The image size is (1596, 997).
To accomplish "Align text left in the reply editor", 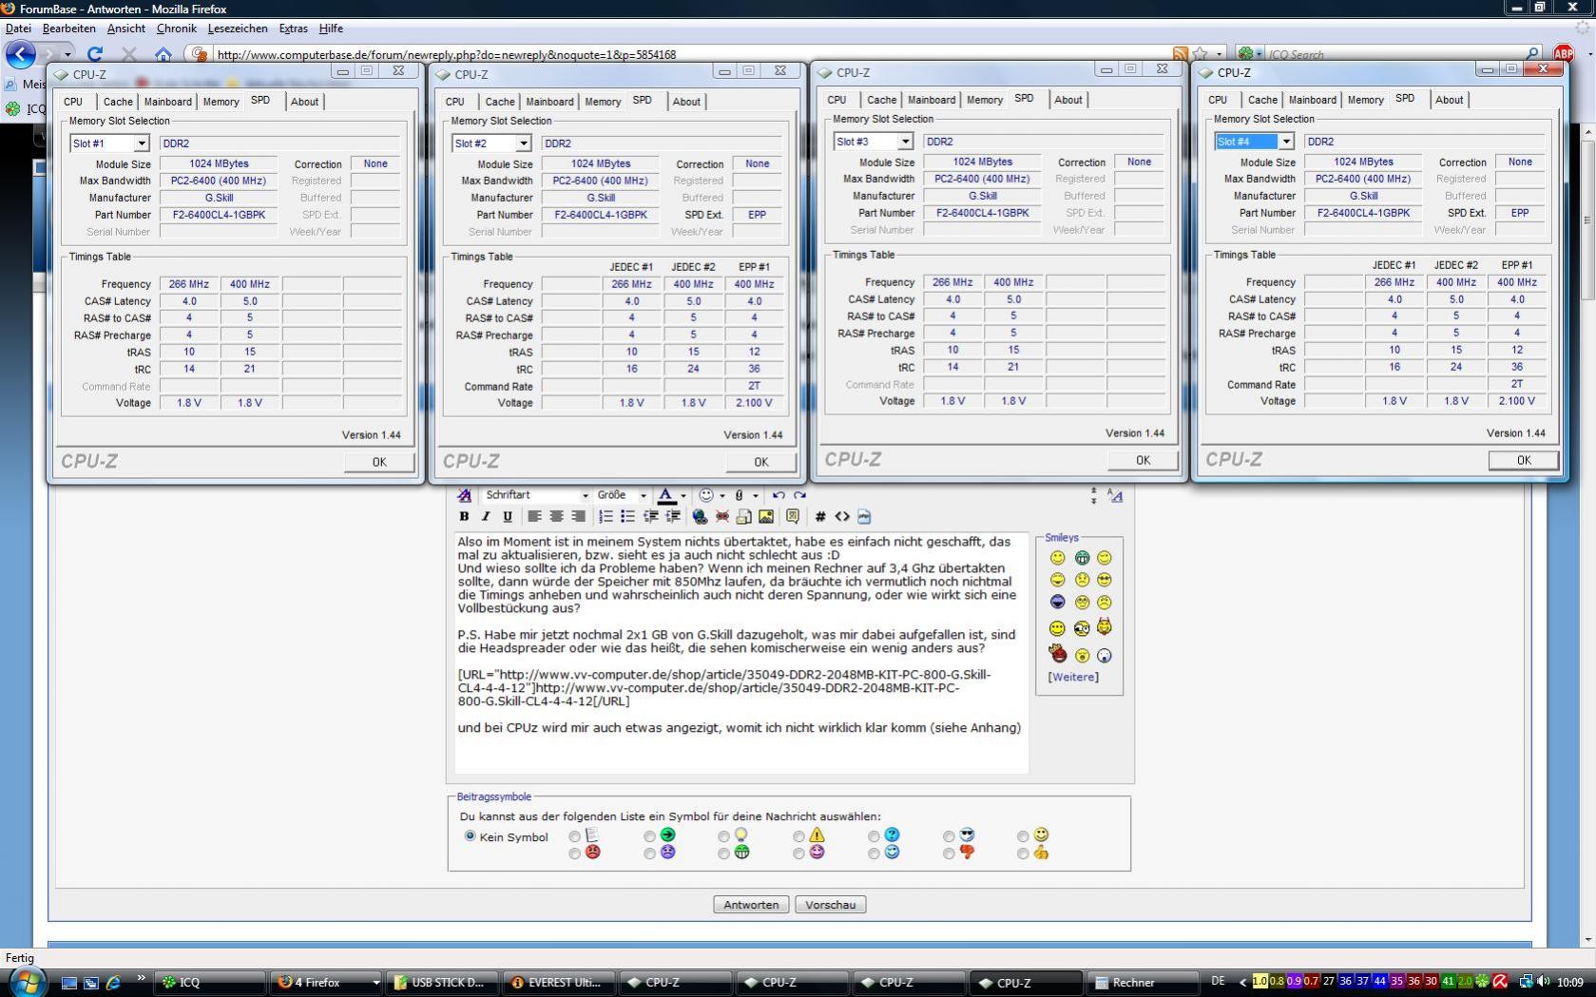I will [x=534, y=517].
